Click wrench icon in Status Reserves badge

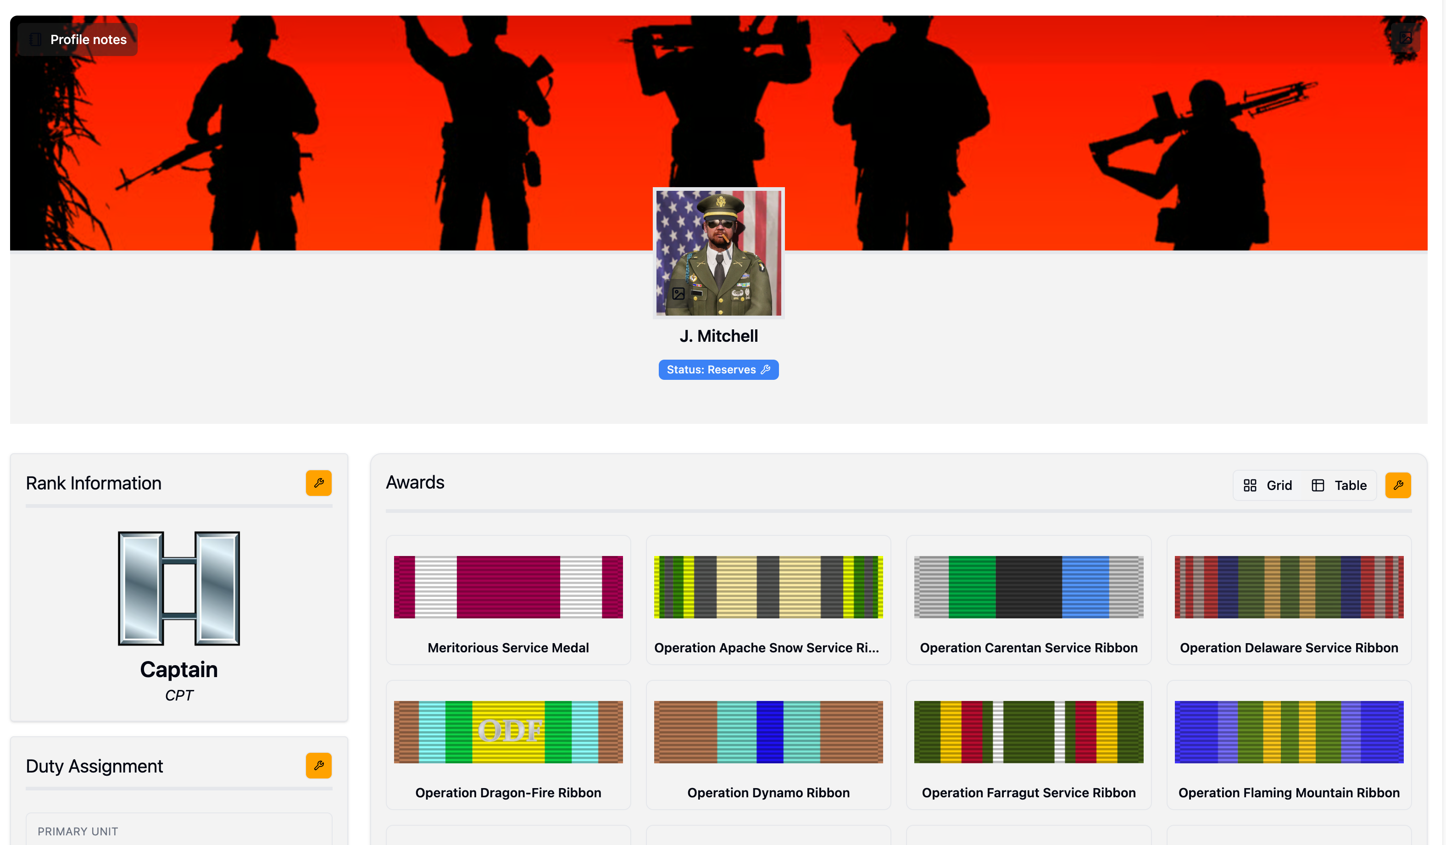(x=766, y=369)
